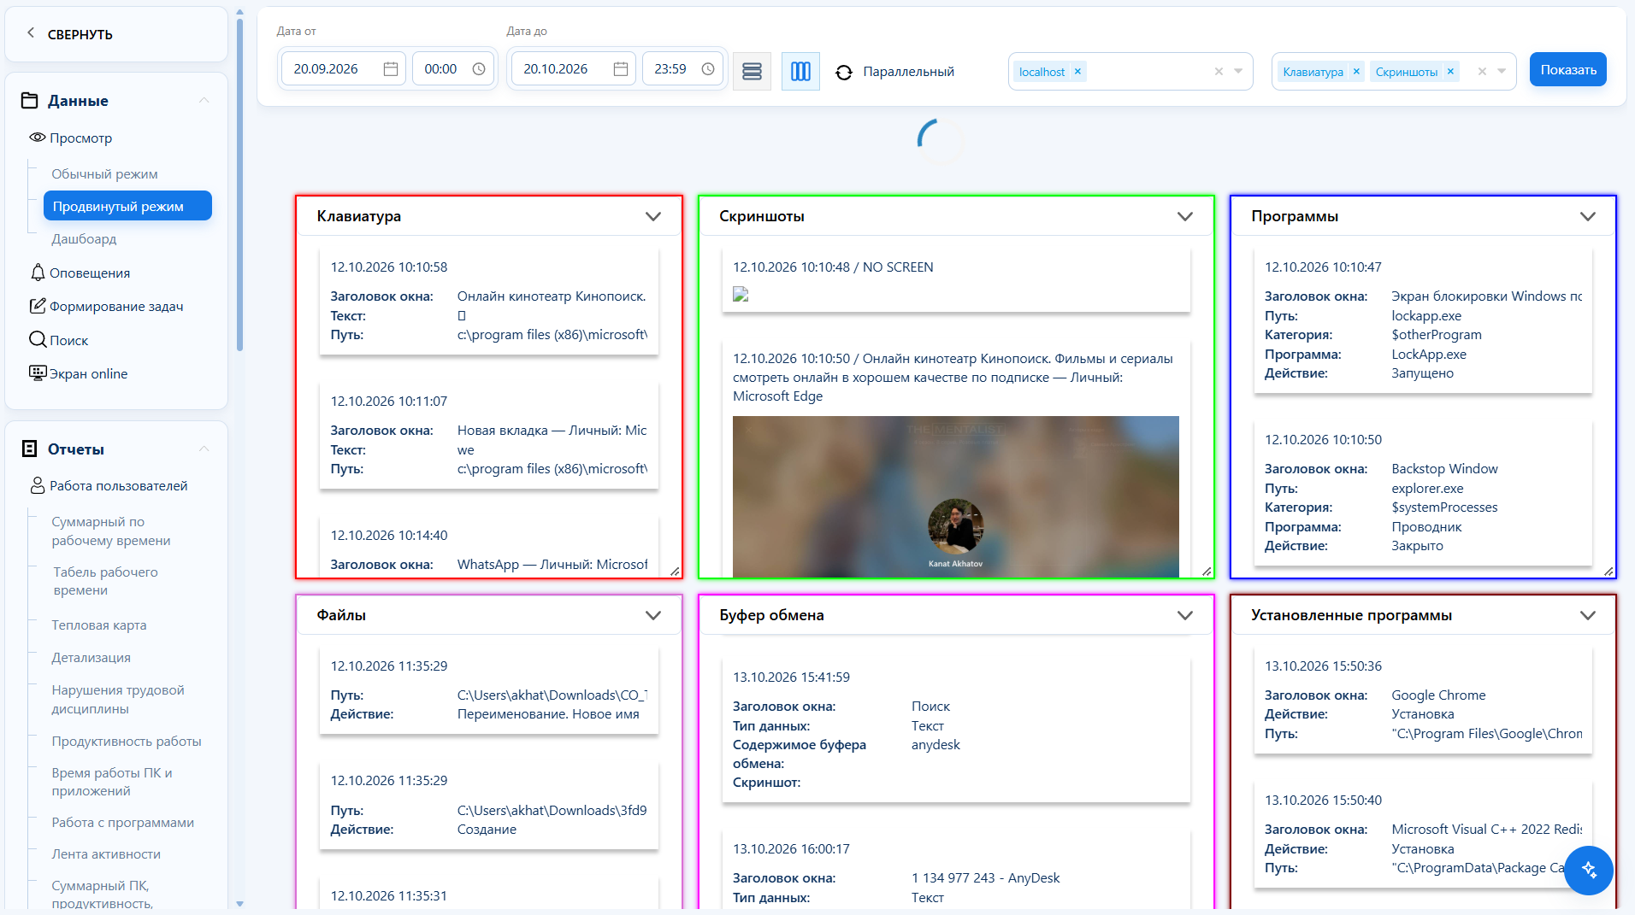Remove the localhost tag
The height and width of the screenshot is (915, 1635).
pyautogui.click(x=1078, y=72)
